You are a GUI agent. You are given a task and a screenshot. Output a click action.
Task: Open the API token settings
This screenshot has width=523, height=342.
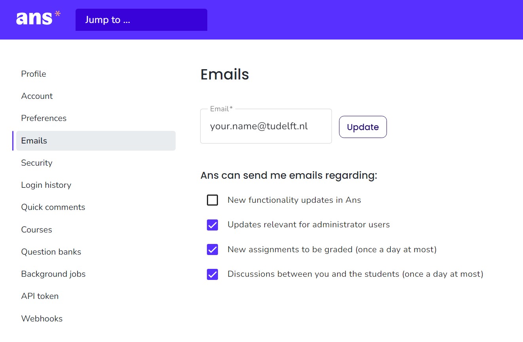click(x=40, y=296)
